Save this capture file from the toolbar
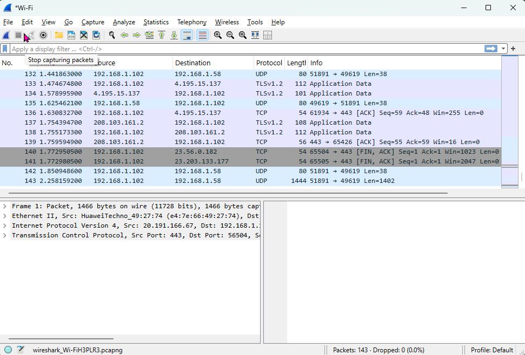The height and width of the screenshot is (355, 525). pos(71,35)
